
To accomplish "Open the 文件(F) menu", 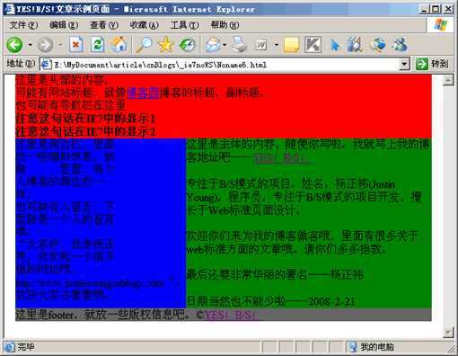I will pyautogui.click(x=23, y=25).
